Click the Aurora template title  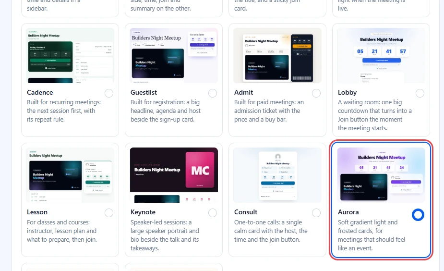point(348,212)
